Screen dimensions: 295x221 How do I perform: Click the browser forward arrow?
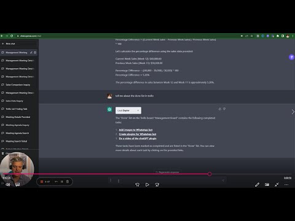tap(7, 36)
